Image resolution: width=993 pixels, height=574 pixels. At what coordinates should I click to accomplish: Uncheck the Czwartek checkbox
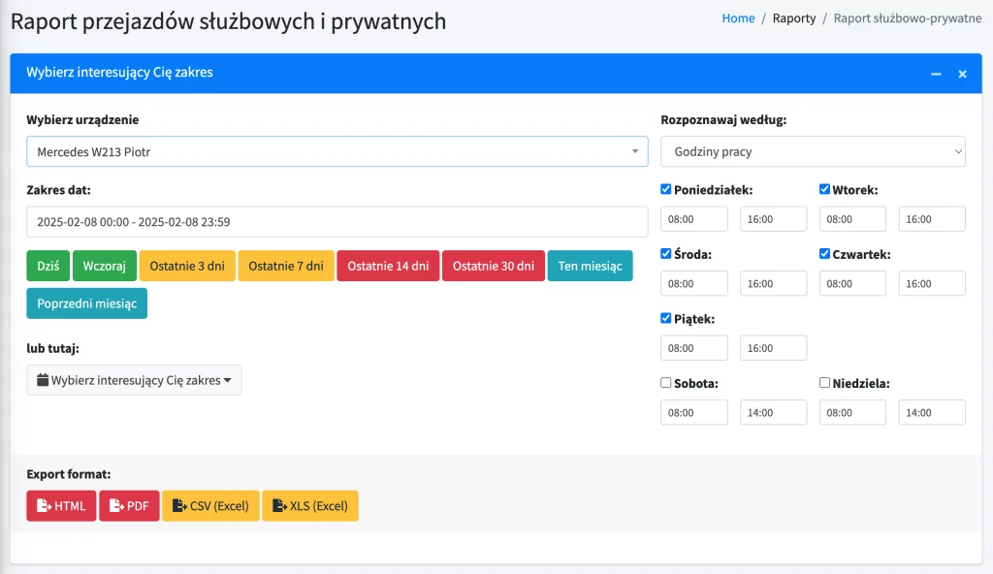824,253
